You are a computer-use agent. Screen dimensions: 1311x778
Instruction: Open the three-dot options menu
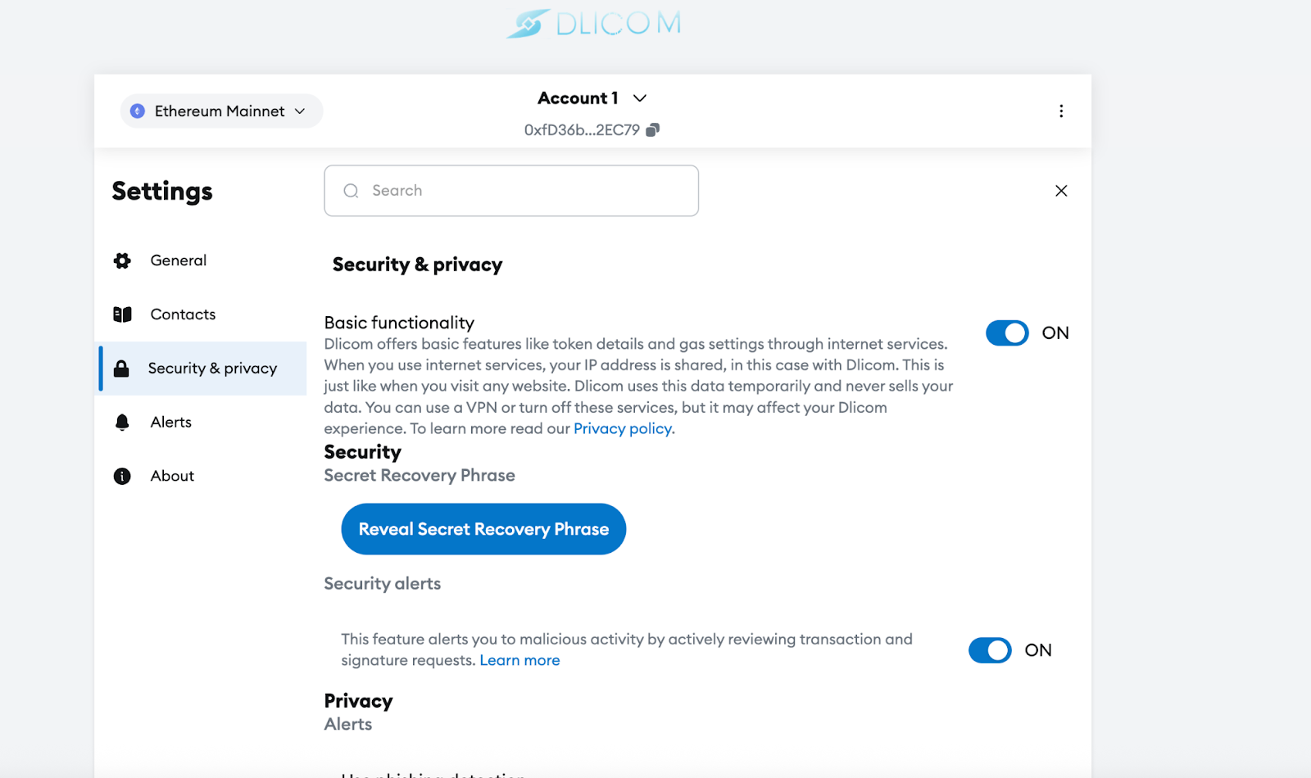point(1061,111)
